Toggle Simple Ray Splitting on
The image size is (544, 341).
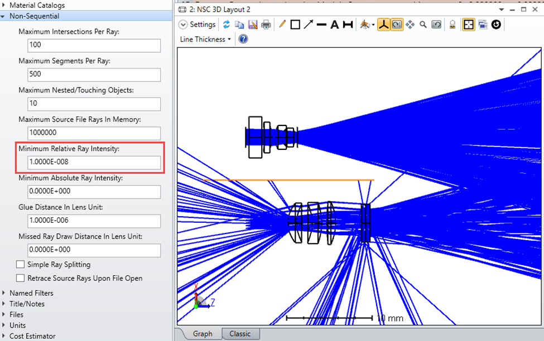(x=21, y=264)
